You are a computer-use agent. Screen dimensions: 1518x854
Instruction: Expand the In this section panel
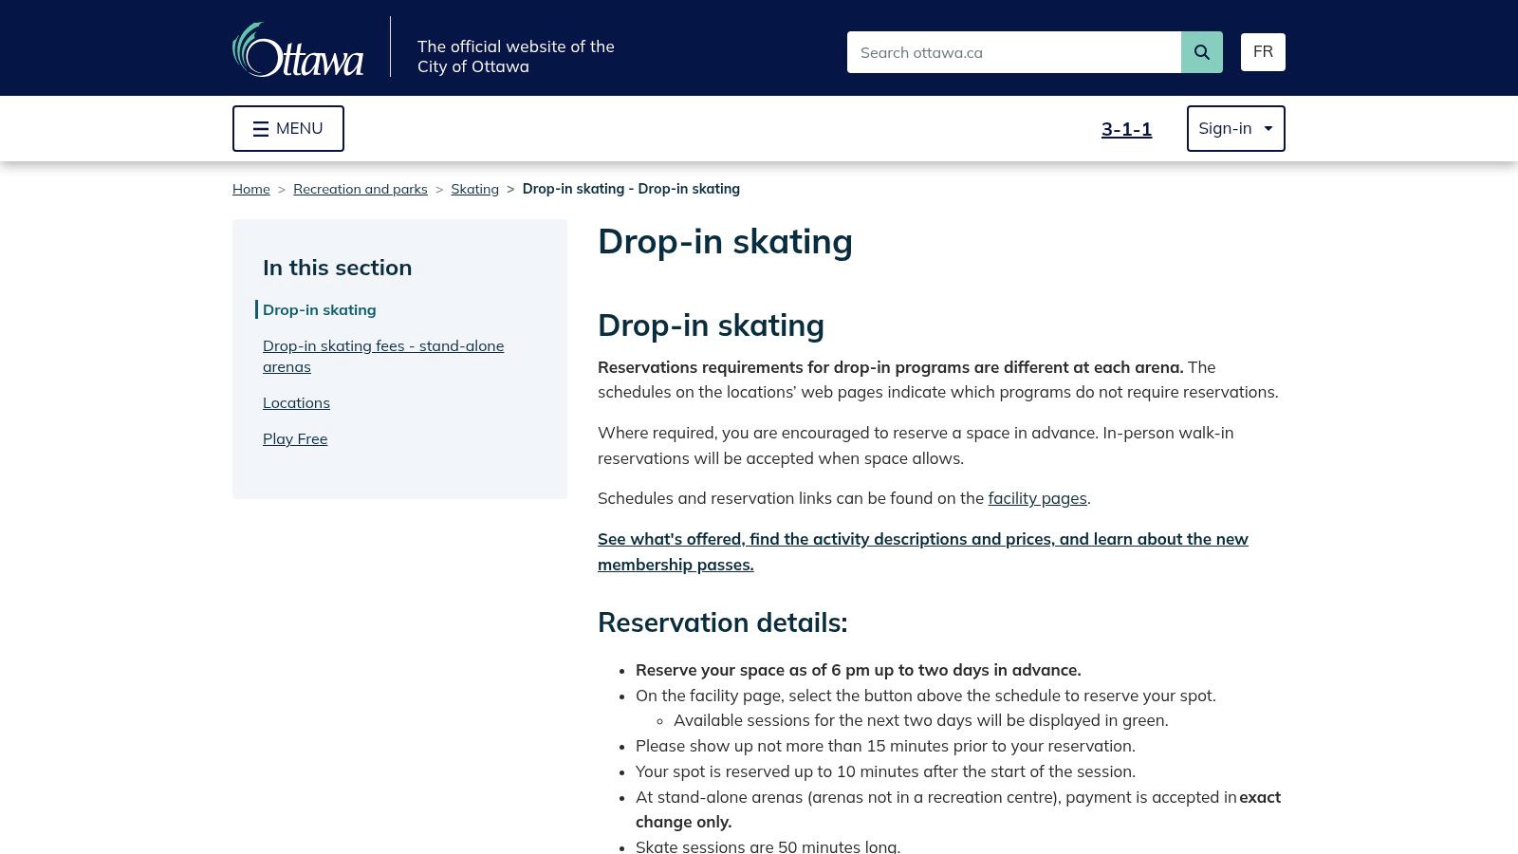pos(337,268)
